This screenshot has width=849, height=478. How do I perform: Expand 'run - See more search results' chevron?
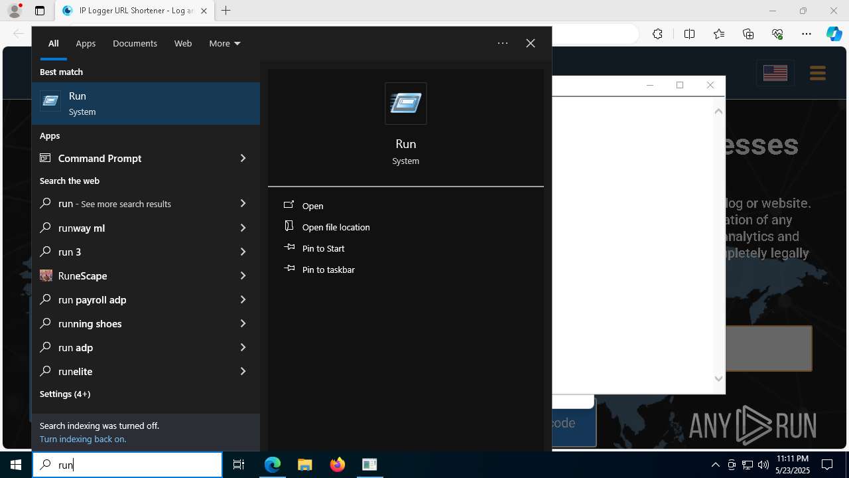click(x=243, y=203)
